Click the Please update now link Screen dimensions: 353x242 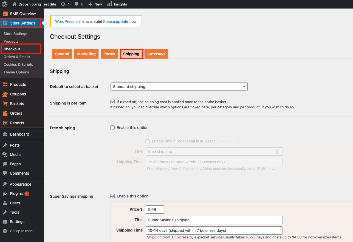click(x=120, y=21)
